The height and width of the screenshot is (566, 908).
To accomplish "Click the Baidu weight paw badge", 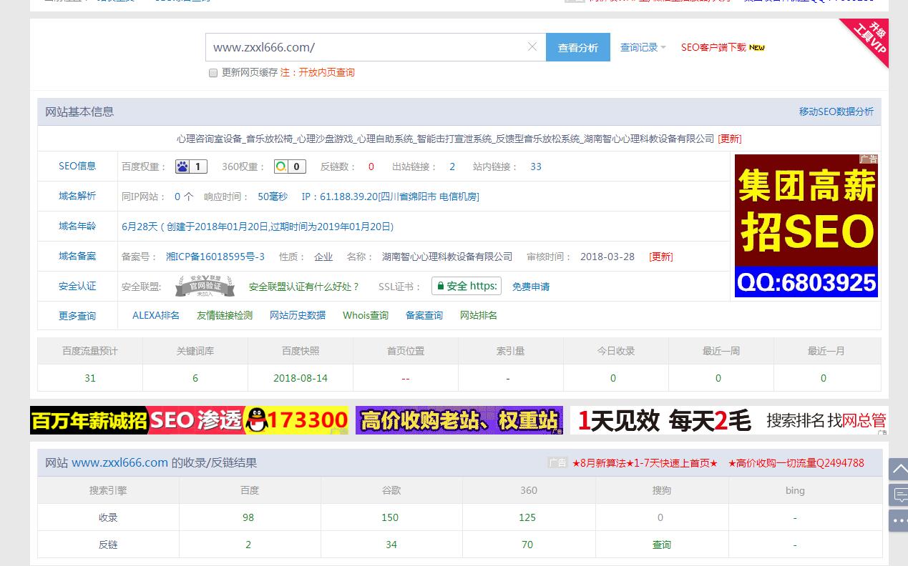I will pos(192,167).
